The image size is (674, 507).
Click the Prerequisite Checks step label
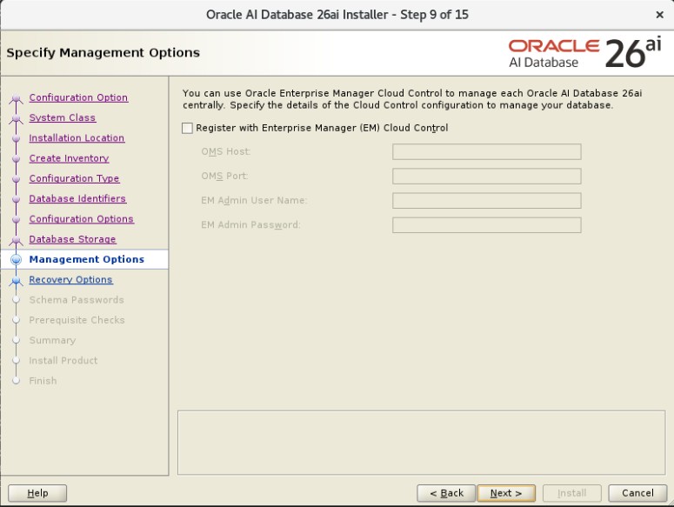pyautogui.click(x=77, y=320)
